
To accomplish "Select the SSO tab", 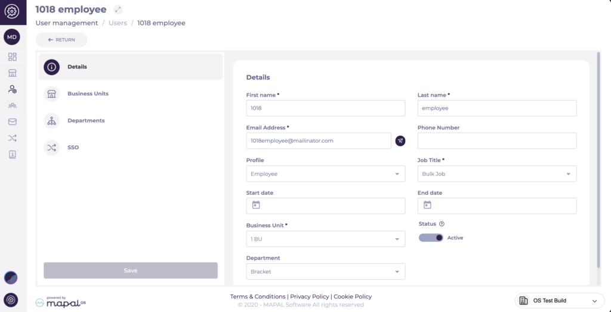I will click(73, 147).
